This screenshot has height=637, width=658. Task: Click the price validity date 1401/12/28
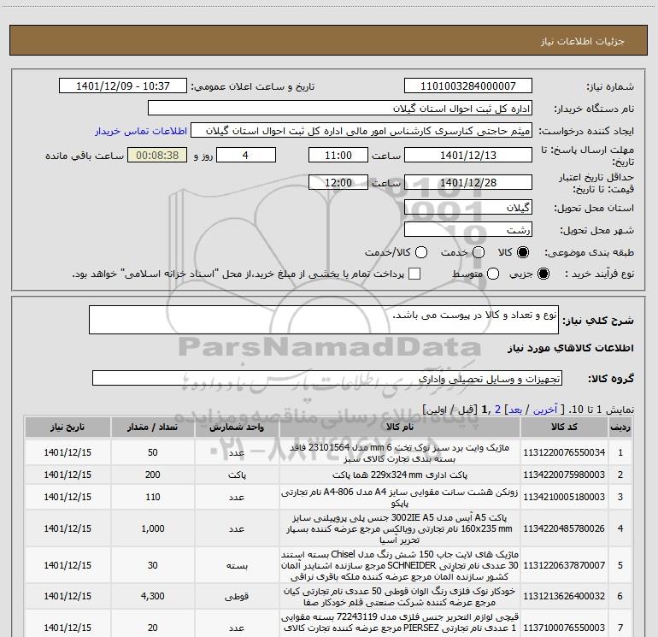pyautogui.click(x=468, y=182)
